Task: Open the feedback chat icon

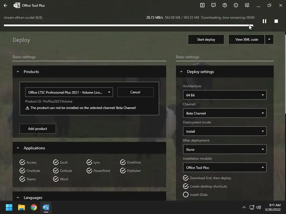Action: [213, 5]
